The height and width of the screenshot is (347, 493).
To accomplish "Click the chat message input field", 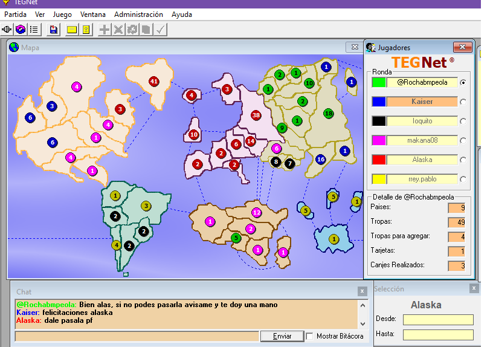I will pos(137,336).
